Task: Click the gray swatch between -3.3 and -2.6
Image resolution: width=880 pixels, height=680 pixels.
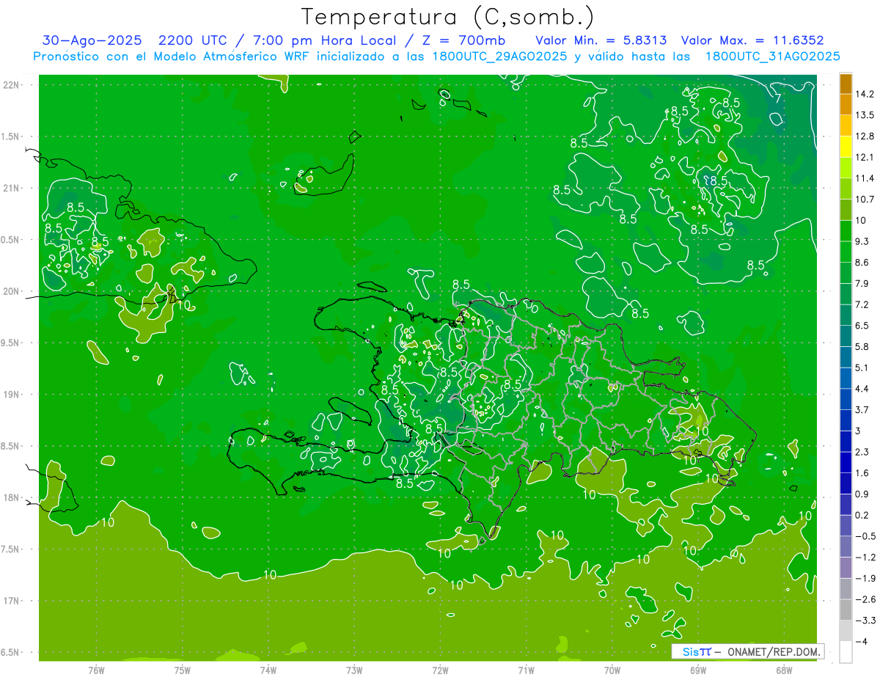Action: [x=846, y=610]
